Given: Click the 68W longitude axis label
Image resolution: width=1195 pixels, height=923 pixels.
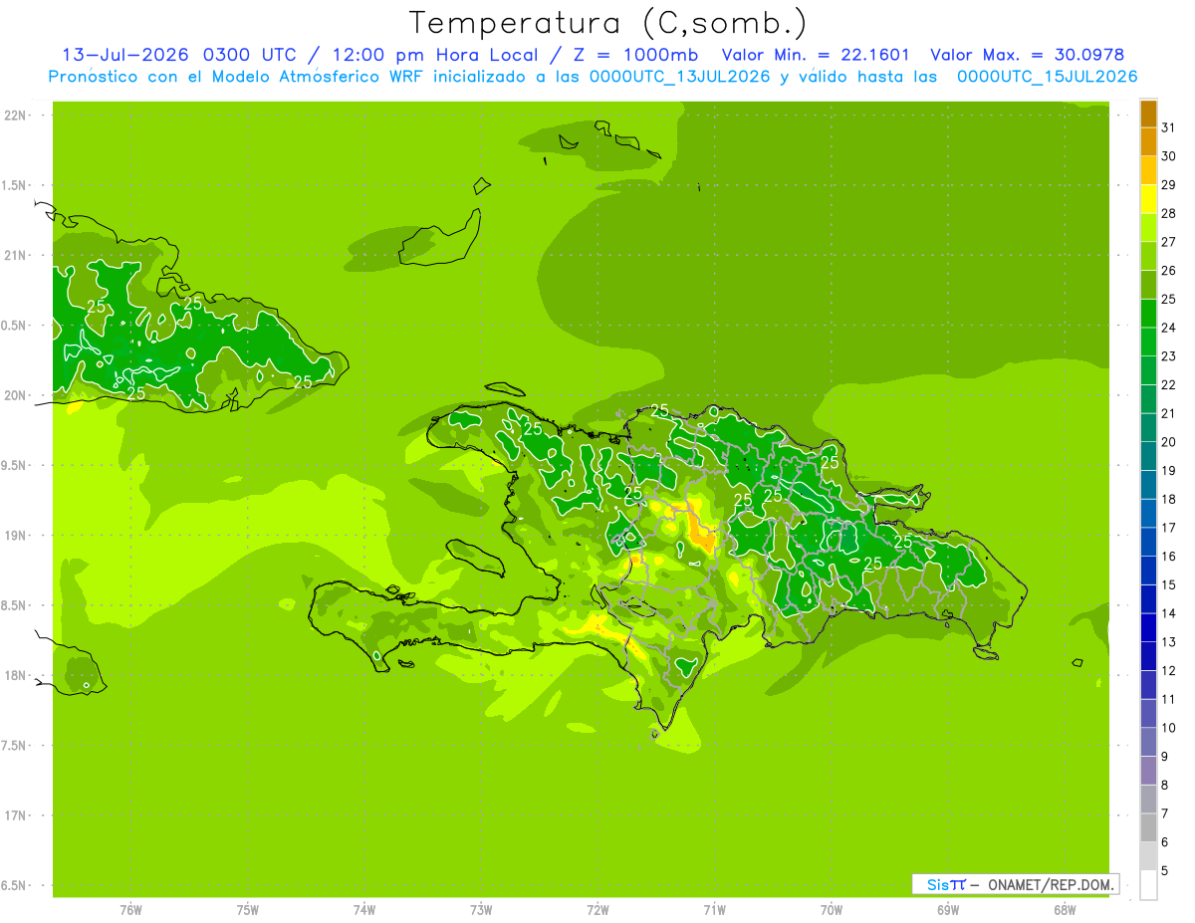Looking at the screenshot, I should click(x=1065, y=909).
